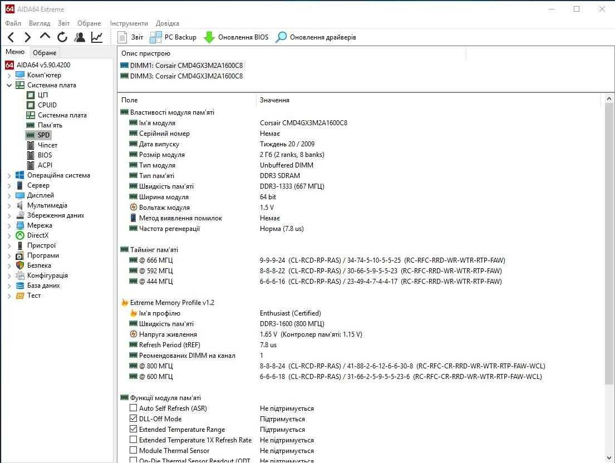The width and height of the screenshot is (615, 463).
Task: Launch PC Backup from the toolbar
Action: tap(173, 37)
